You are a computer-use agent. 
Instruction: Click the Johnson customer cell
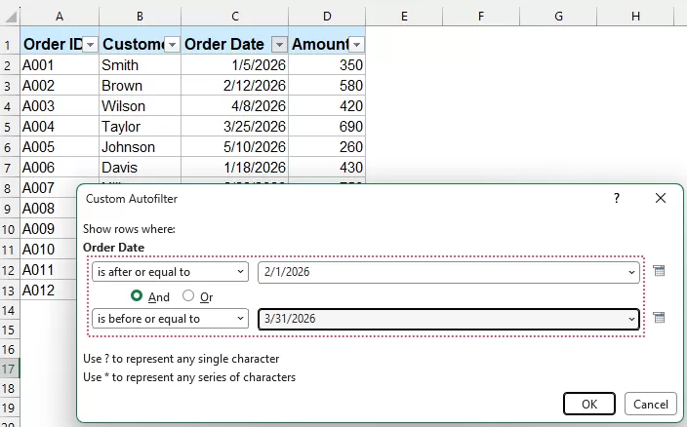point(140,147)
